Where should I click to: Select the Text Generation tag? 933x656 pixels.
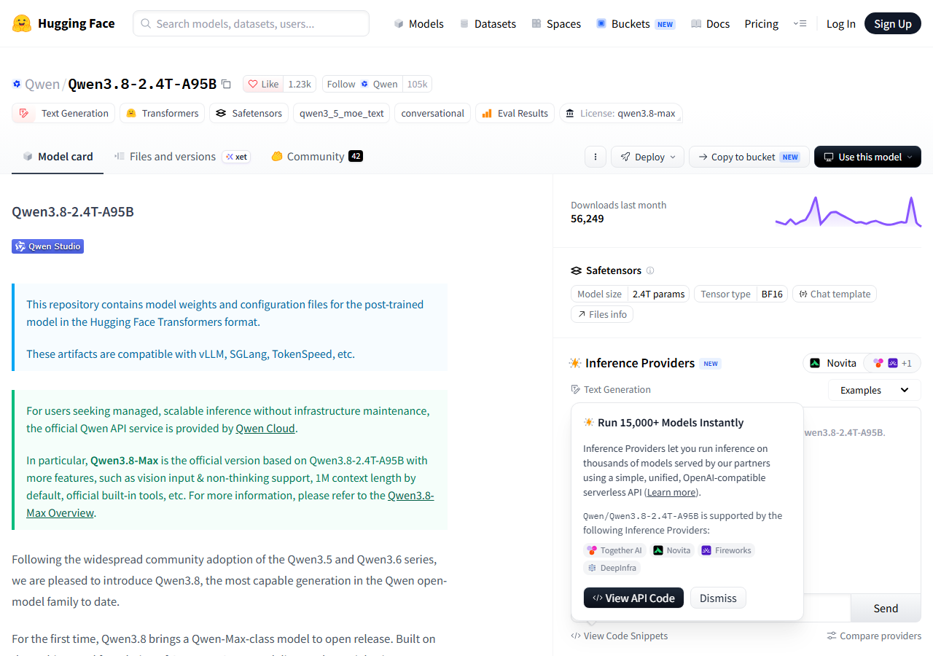click(63, 113)
